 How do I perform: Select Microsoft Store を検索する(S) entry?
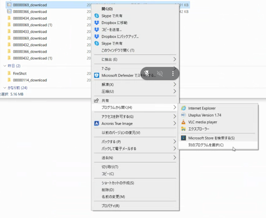218,138
